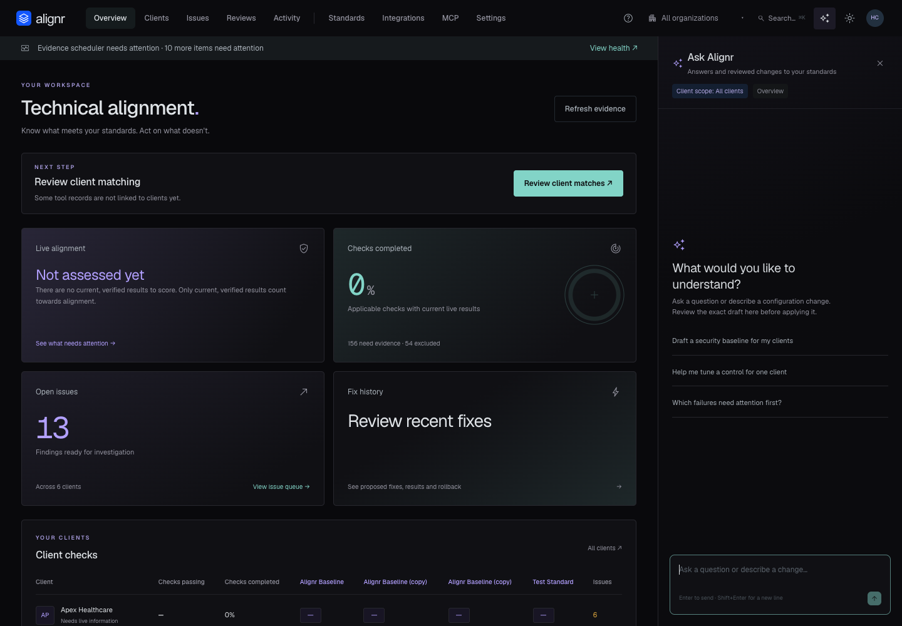Click the shield icon on Live alignment card
The height and width of the screenshot is (626, 902).
tap(304, 249)
